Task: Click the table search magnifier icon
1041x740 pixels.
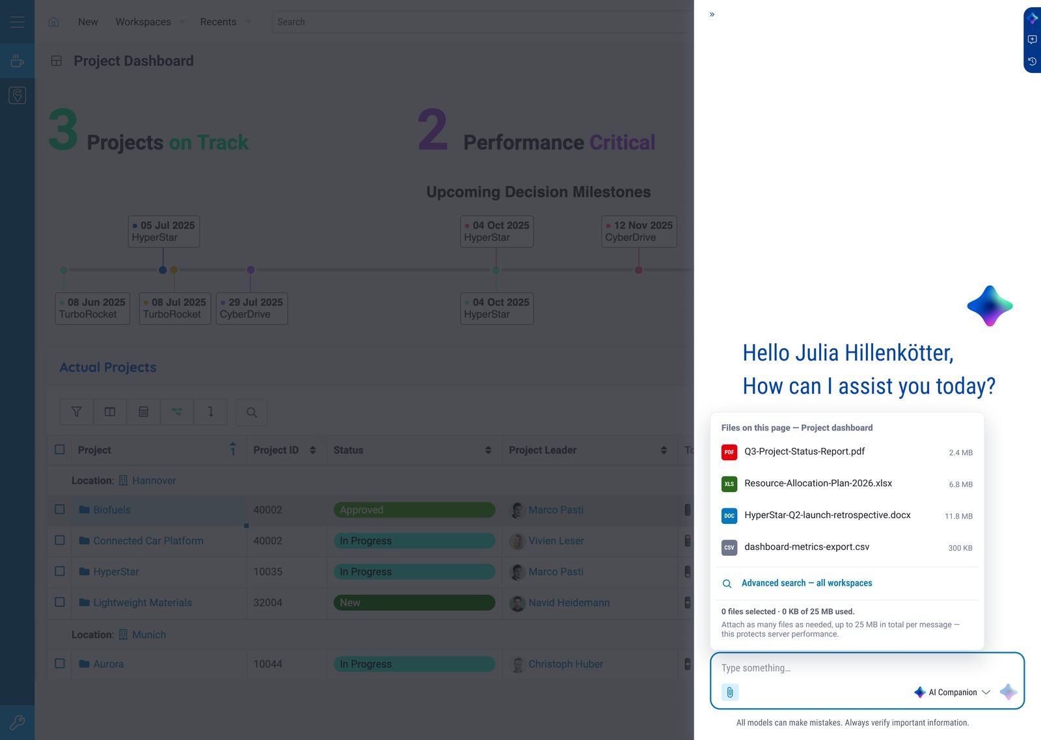Action: coord(252,413)
